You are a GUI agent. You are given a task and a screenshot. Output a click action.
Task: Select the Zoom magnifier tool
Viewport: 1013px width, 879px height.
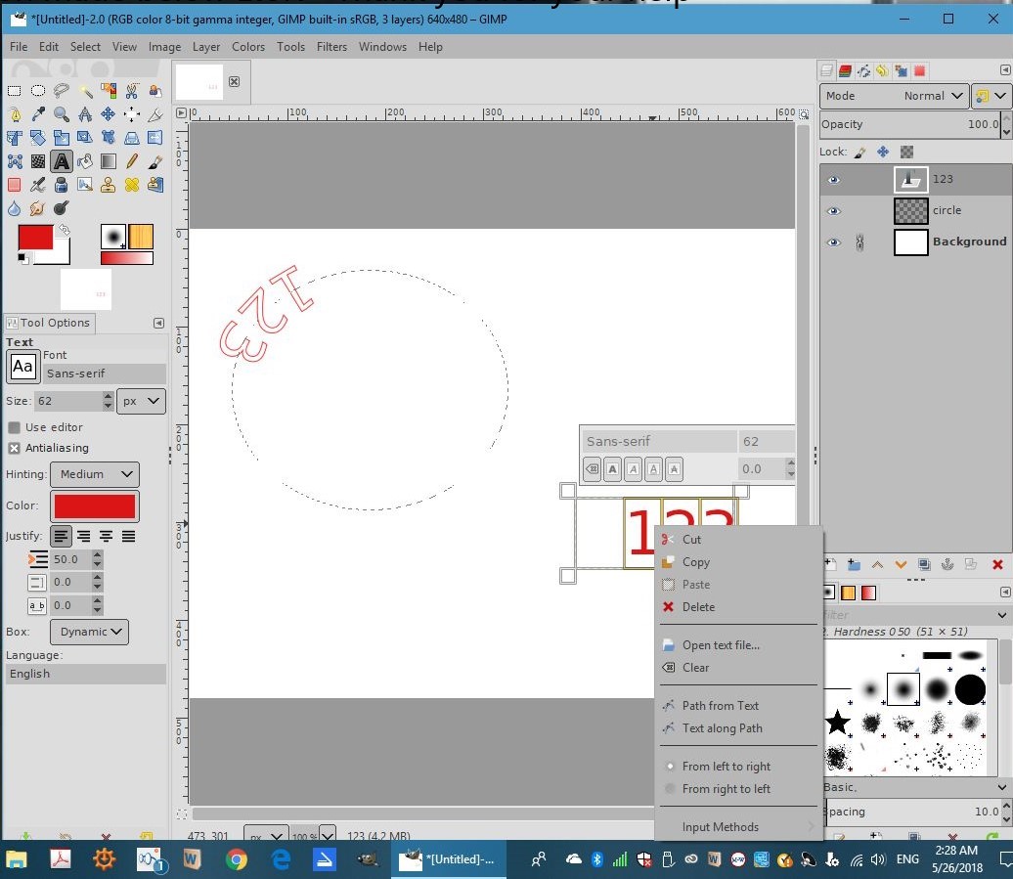pyautogui.click(x=62, y=114)
